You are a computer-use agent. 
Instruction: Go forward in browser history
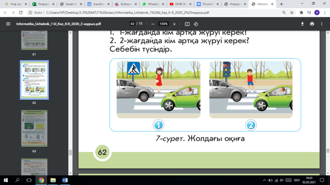[13, 12]
